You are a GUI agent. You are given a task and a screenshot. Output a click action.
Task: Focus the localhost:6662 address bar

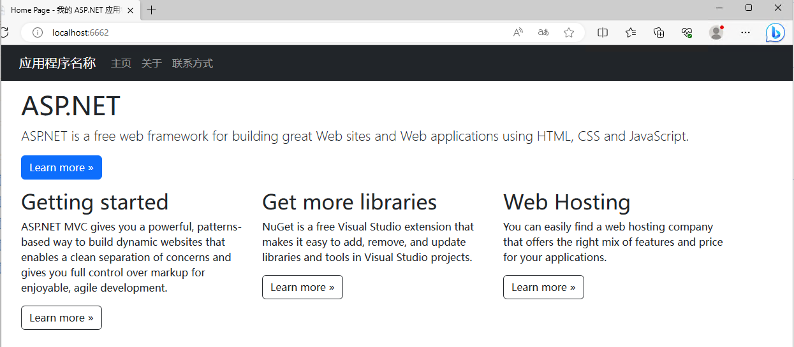255,32
